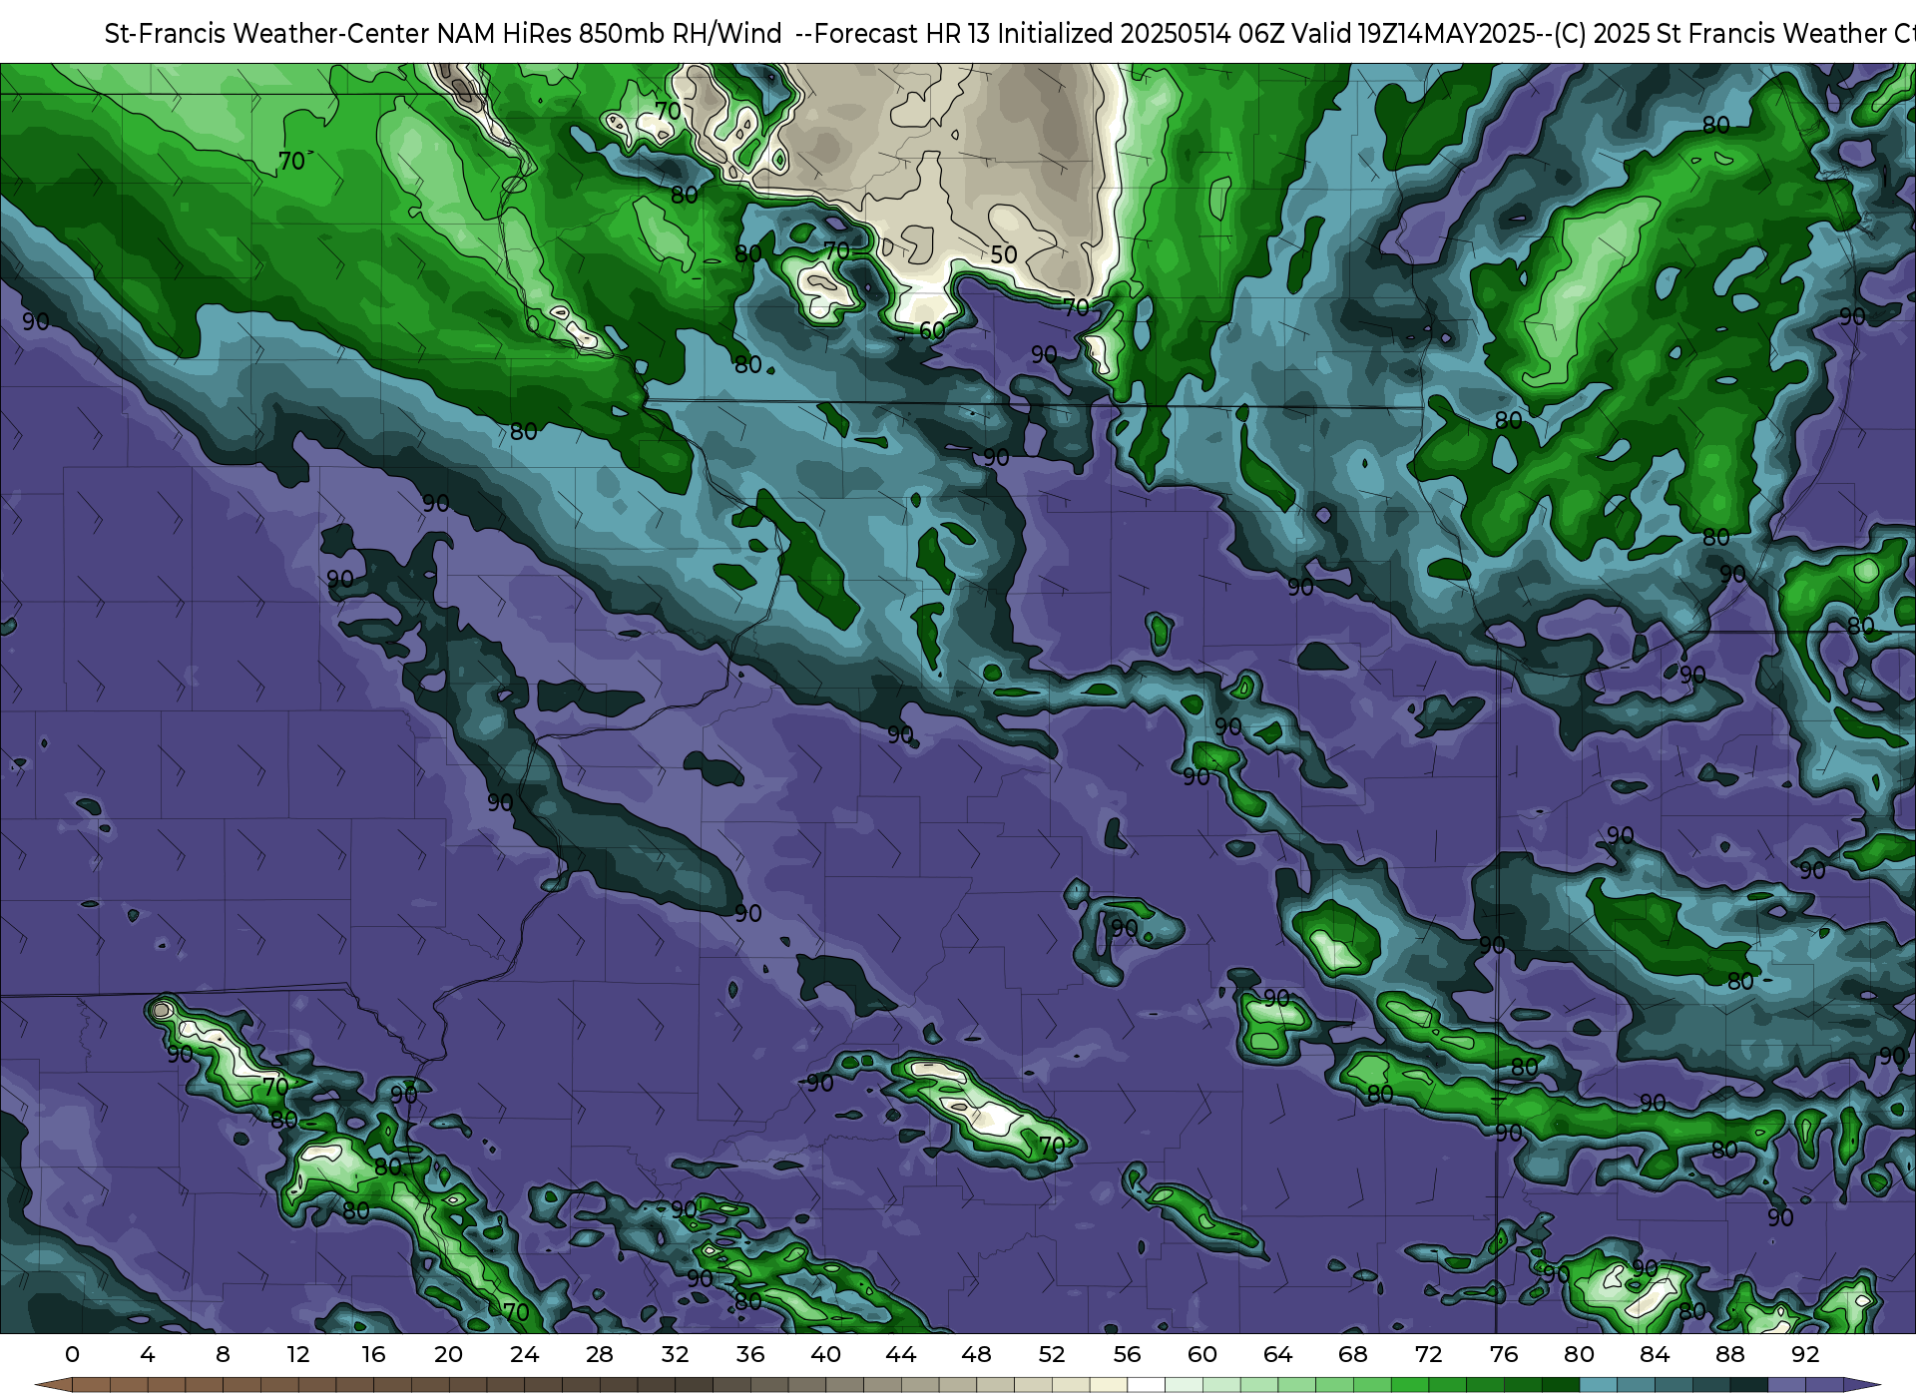The height and width of the screenshot is (1397, 1916).
Task: Click the colorbar tick label 92
Action: [x=1805, y=1354]
